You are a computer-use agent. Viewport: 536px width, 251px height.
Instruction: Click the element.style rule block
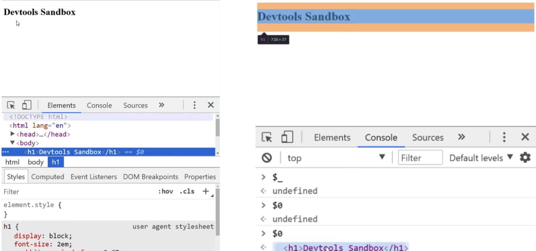pyautogui.click(x=108, y=210)
